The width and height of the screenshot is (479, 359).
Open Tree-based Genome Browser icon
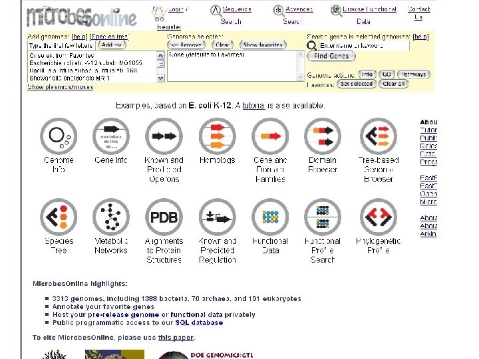click(x=379, y=136)
